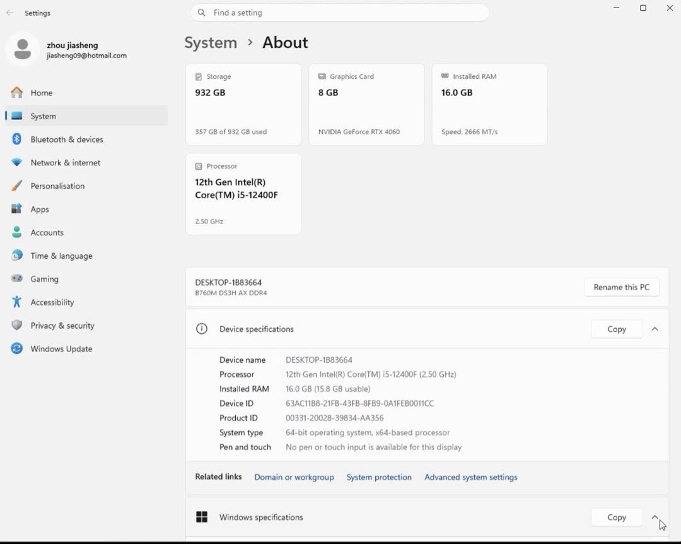Viewport: 681px width, 544px height.
Task: Click the Apps icon in sidebar
Action: pos(16,209)
